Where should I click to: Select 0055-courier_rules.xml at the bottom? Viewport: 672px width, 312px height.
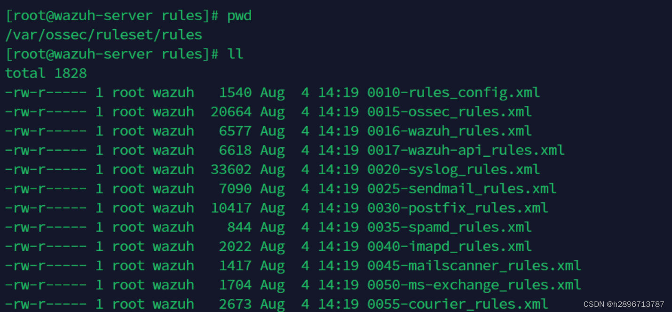458,304
